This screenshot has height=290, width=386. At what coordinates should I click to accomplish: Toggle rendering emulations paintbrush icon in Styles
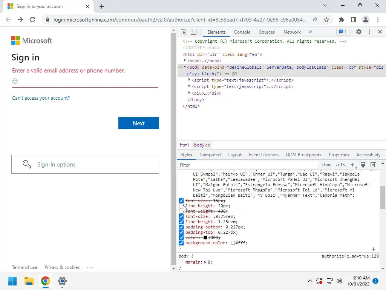point(363,165)
